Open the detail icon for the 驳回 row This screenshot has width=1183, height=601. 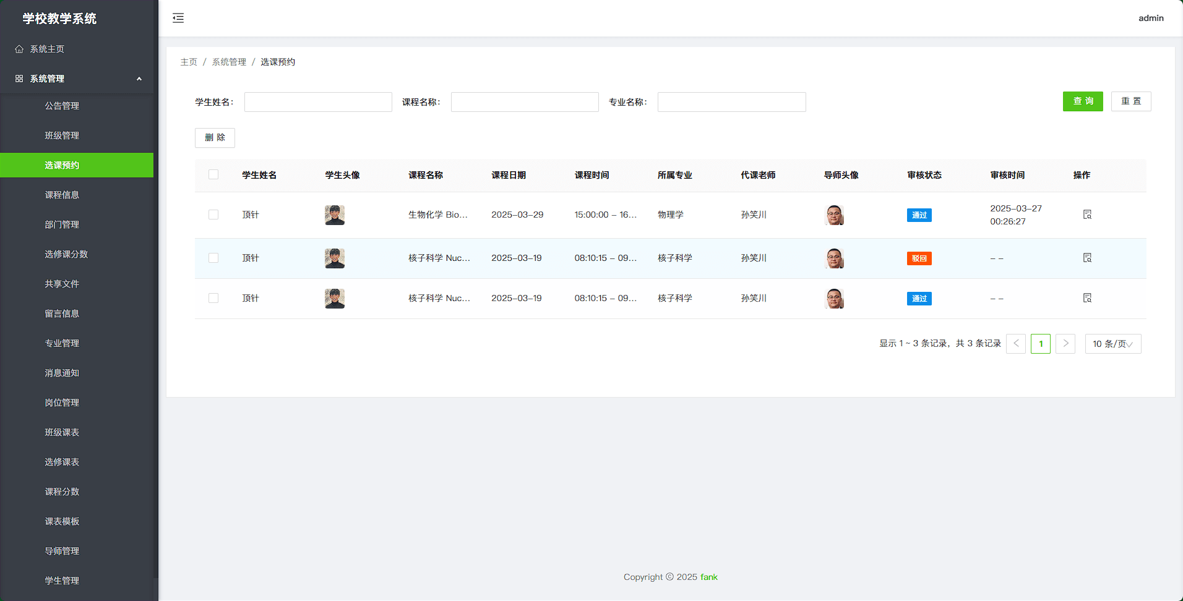pos(1087,258)
